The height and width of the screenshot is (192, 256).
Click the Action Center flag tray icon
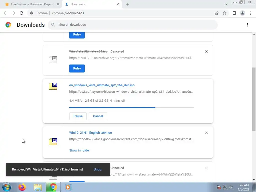[219, 187]
